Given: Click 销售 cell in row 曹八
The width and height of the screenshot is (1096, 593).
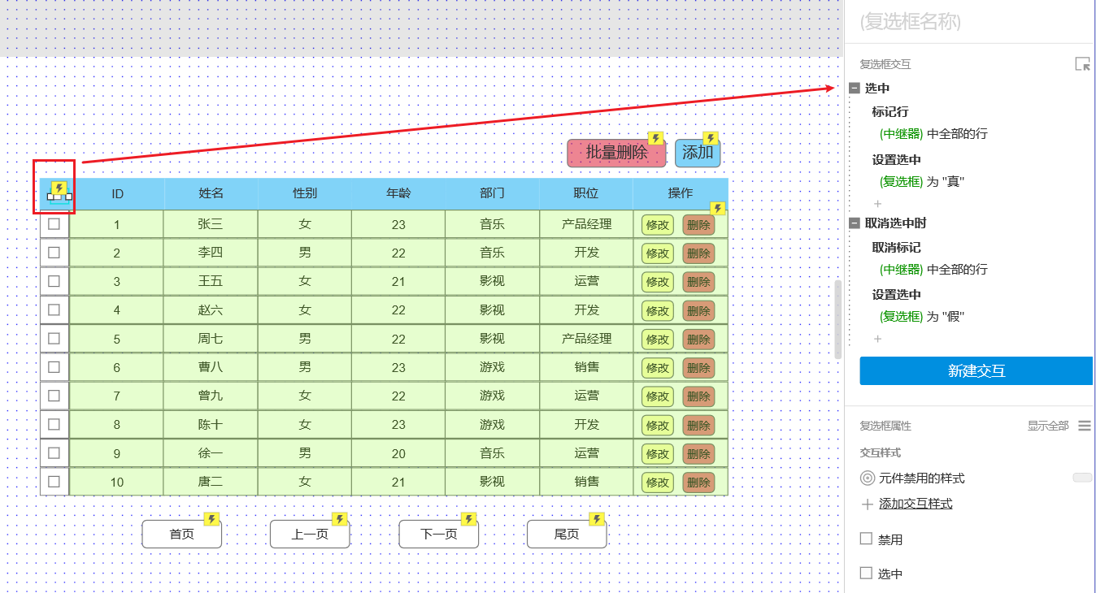Looking at the screenshot, I should pos(586,367).
